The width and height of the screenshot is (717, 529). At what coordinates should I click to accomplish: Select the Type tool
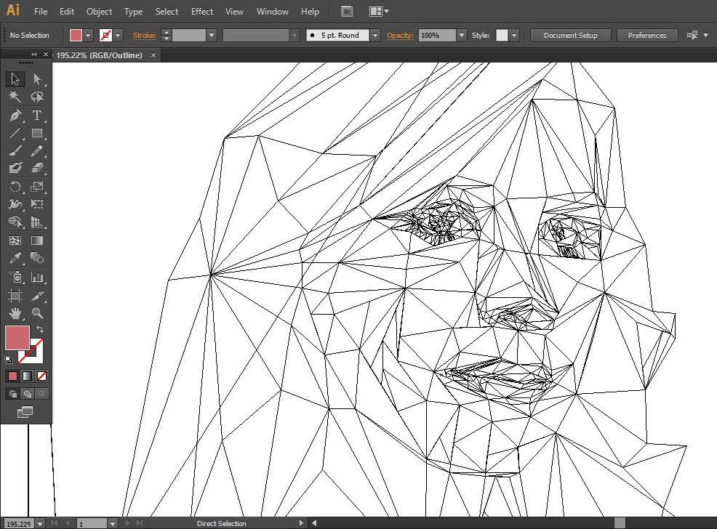[x=37, y=116]
